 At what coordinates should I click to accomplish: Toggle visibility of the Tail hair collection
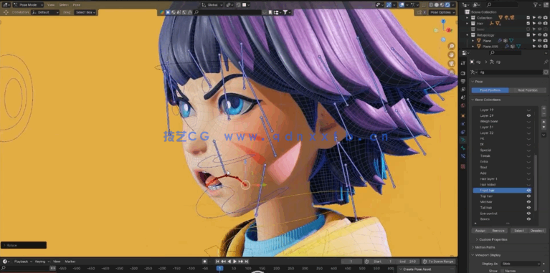(528, 208)
